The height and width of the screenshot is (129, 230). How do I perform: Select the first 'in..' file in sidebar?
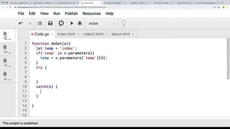coord(7,49)
